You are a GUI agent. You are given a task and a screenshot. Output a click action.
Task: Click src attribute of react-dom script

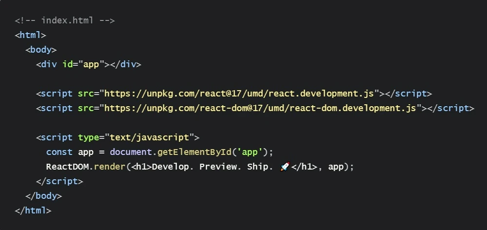(86, 108)
